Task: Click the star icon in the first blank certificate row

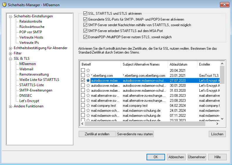Action: (x=88, y=70)
